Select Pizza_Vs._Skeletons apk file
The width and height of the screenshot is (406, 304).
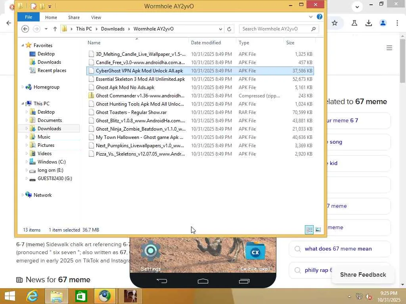[200, 154]
